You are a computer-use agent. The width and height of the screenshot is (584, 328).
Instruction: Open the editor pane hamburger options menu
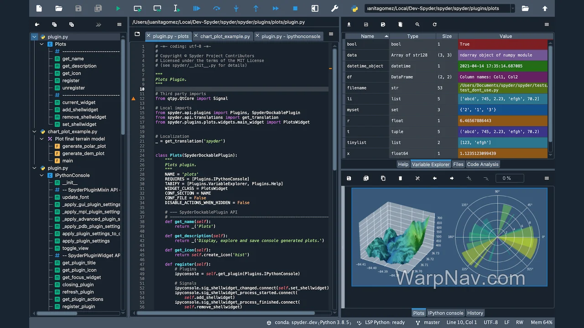coord(331,34)
